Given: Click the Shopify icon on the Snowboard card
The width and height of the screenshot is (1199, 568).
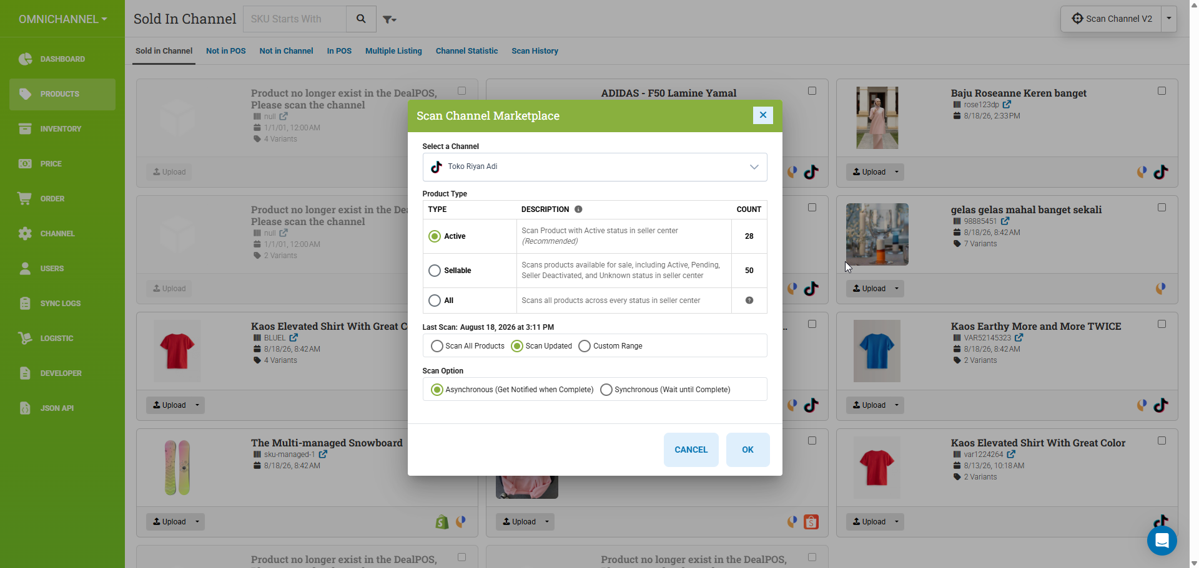Looking at the screenshot, I should click(442, 522).
